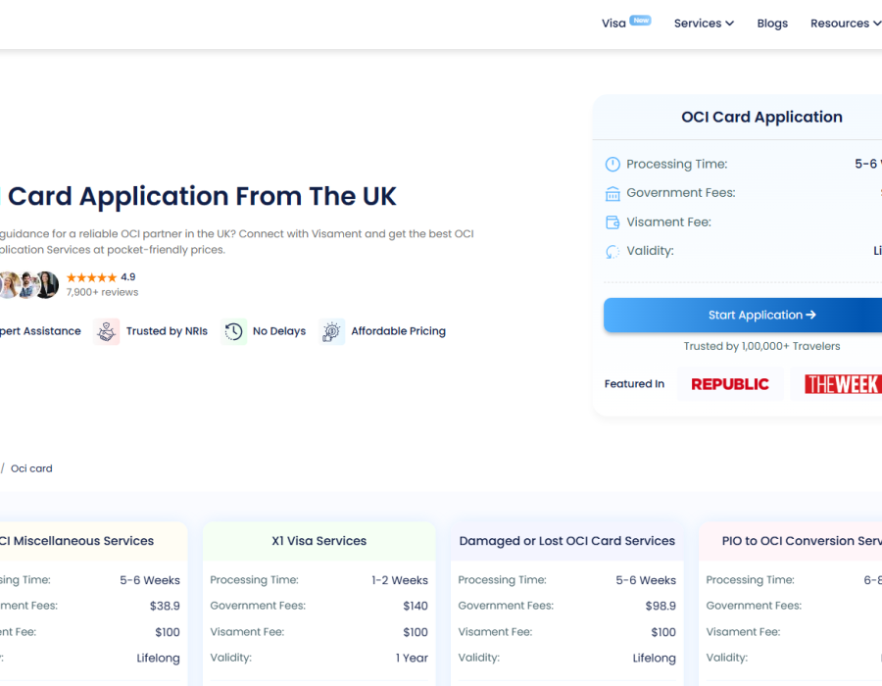Click the No Delays clock icon
The width and height of the screenshot is (882, 686).
(x=233, y=332)
